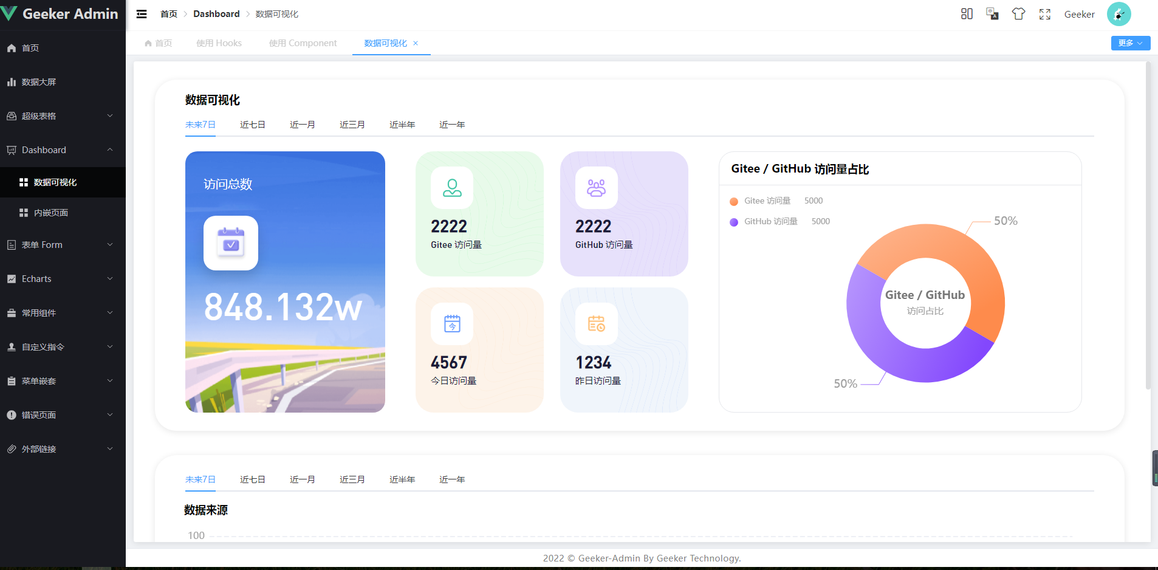Open theme settings via the shirt icon
1158x570 pixels.
(1018, 14)
